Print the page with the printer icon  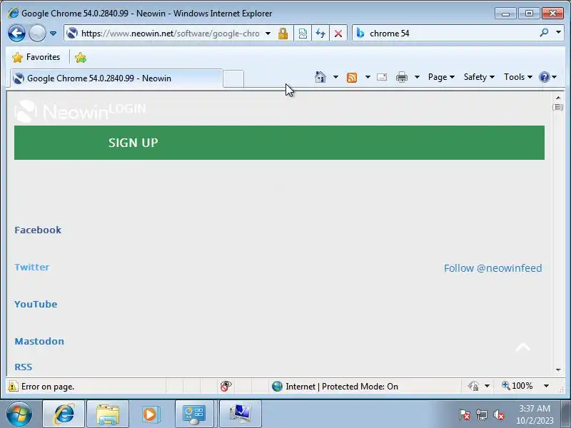tap(402, 77)
